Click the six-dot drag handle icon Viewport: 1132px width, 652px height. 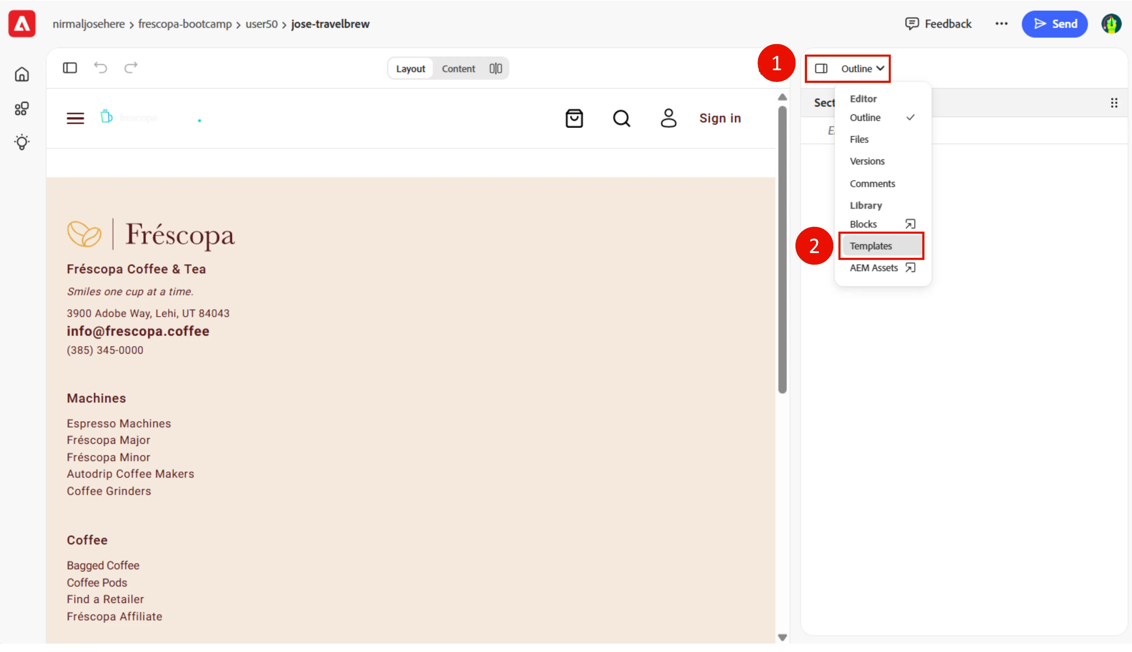click(x=1114, y=103)
